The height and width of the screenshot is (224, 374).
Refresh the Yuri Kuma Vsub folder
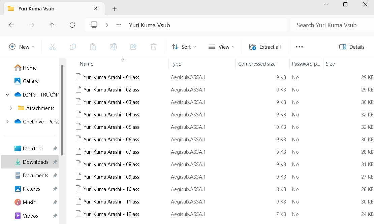72,25
